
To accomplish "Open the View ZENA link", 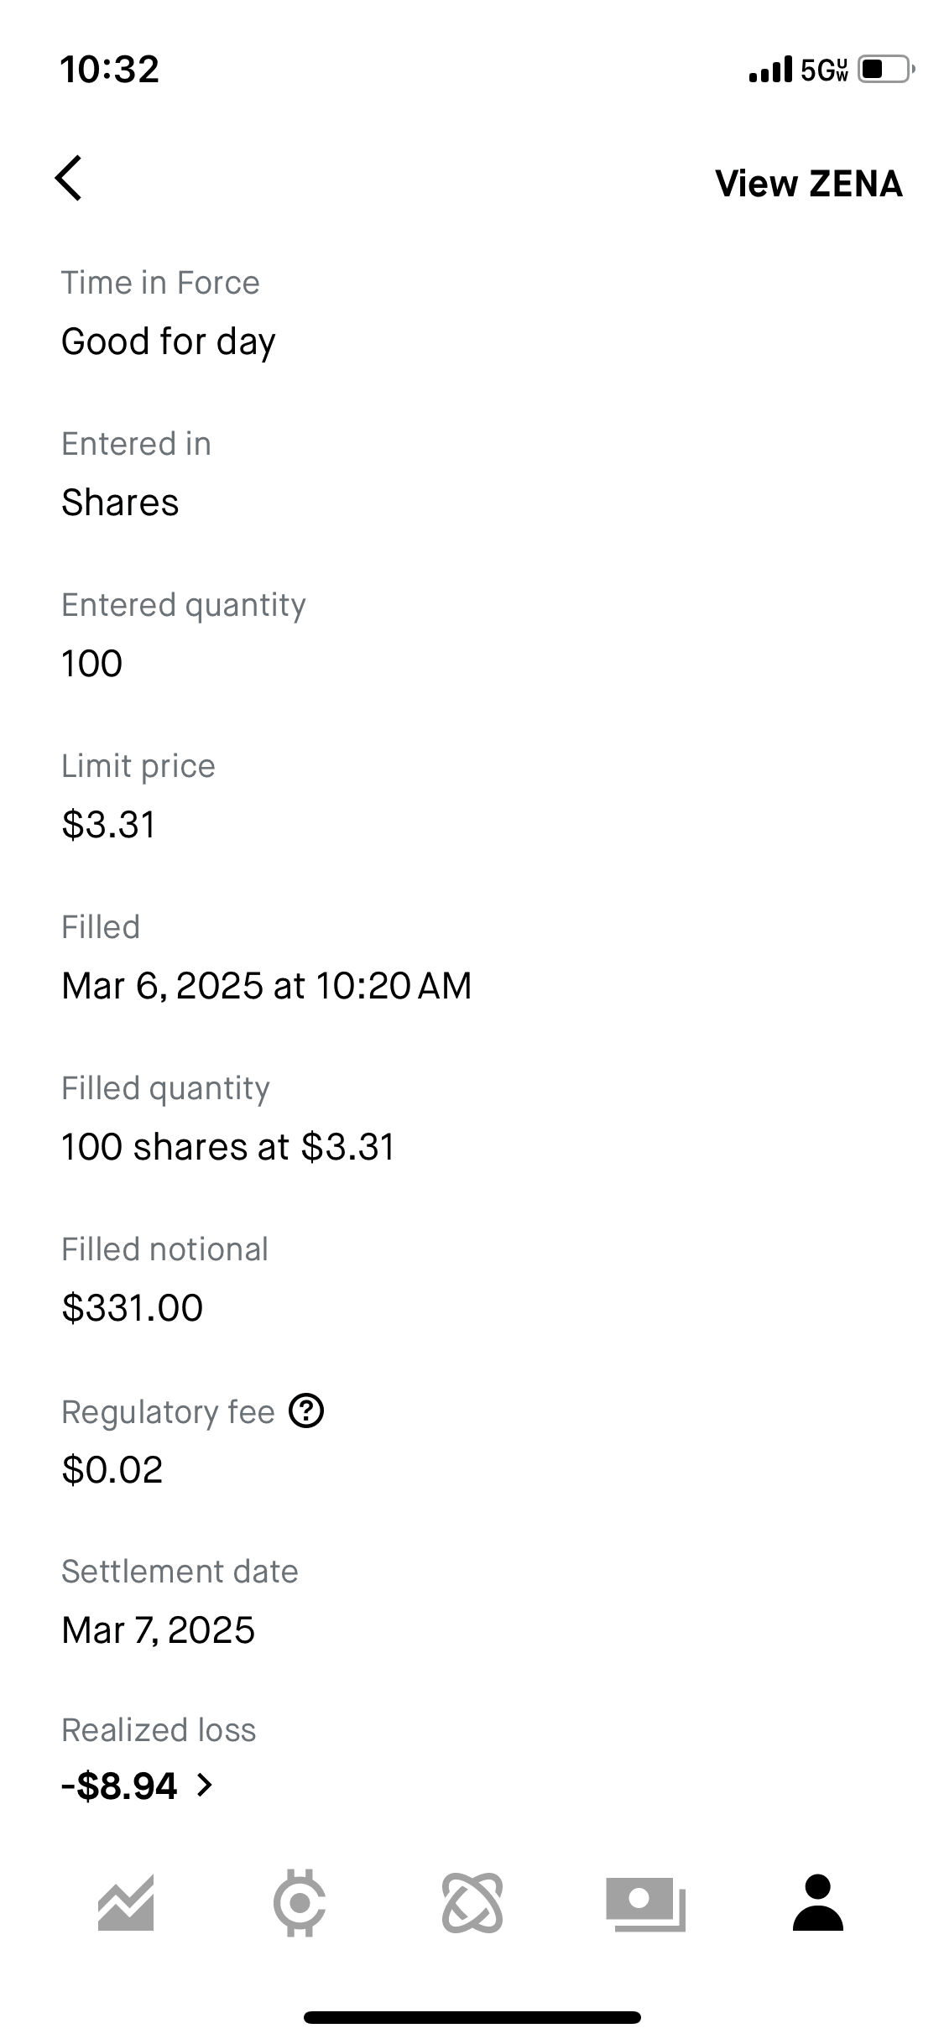I will point(808,184).
